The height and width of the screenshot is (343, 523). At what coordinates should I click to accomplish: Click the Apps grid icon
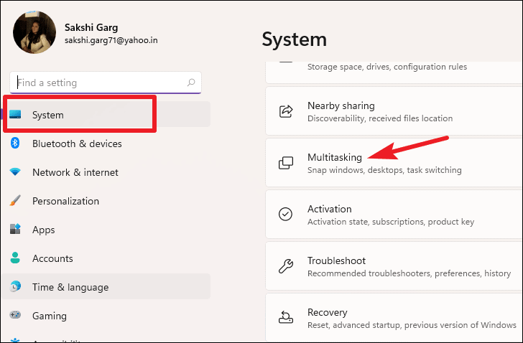[15, 229]
